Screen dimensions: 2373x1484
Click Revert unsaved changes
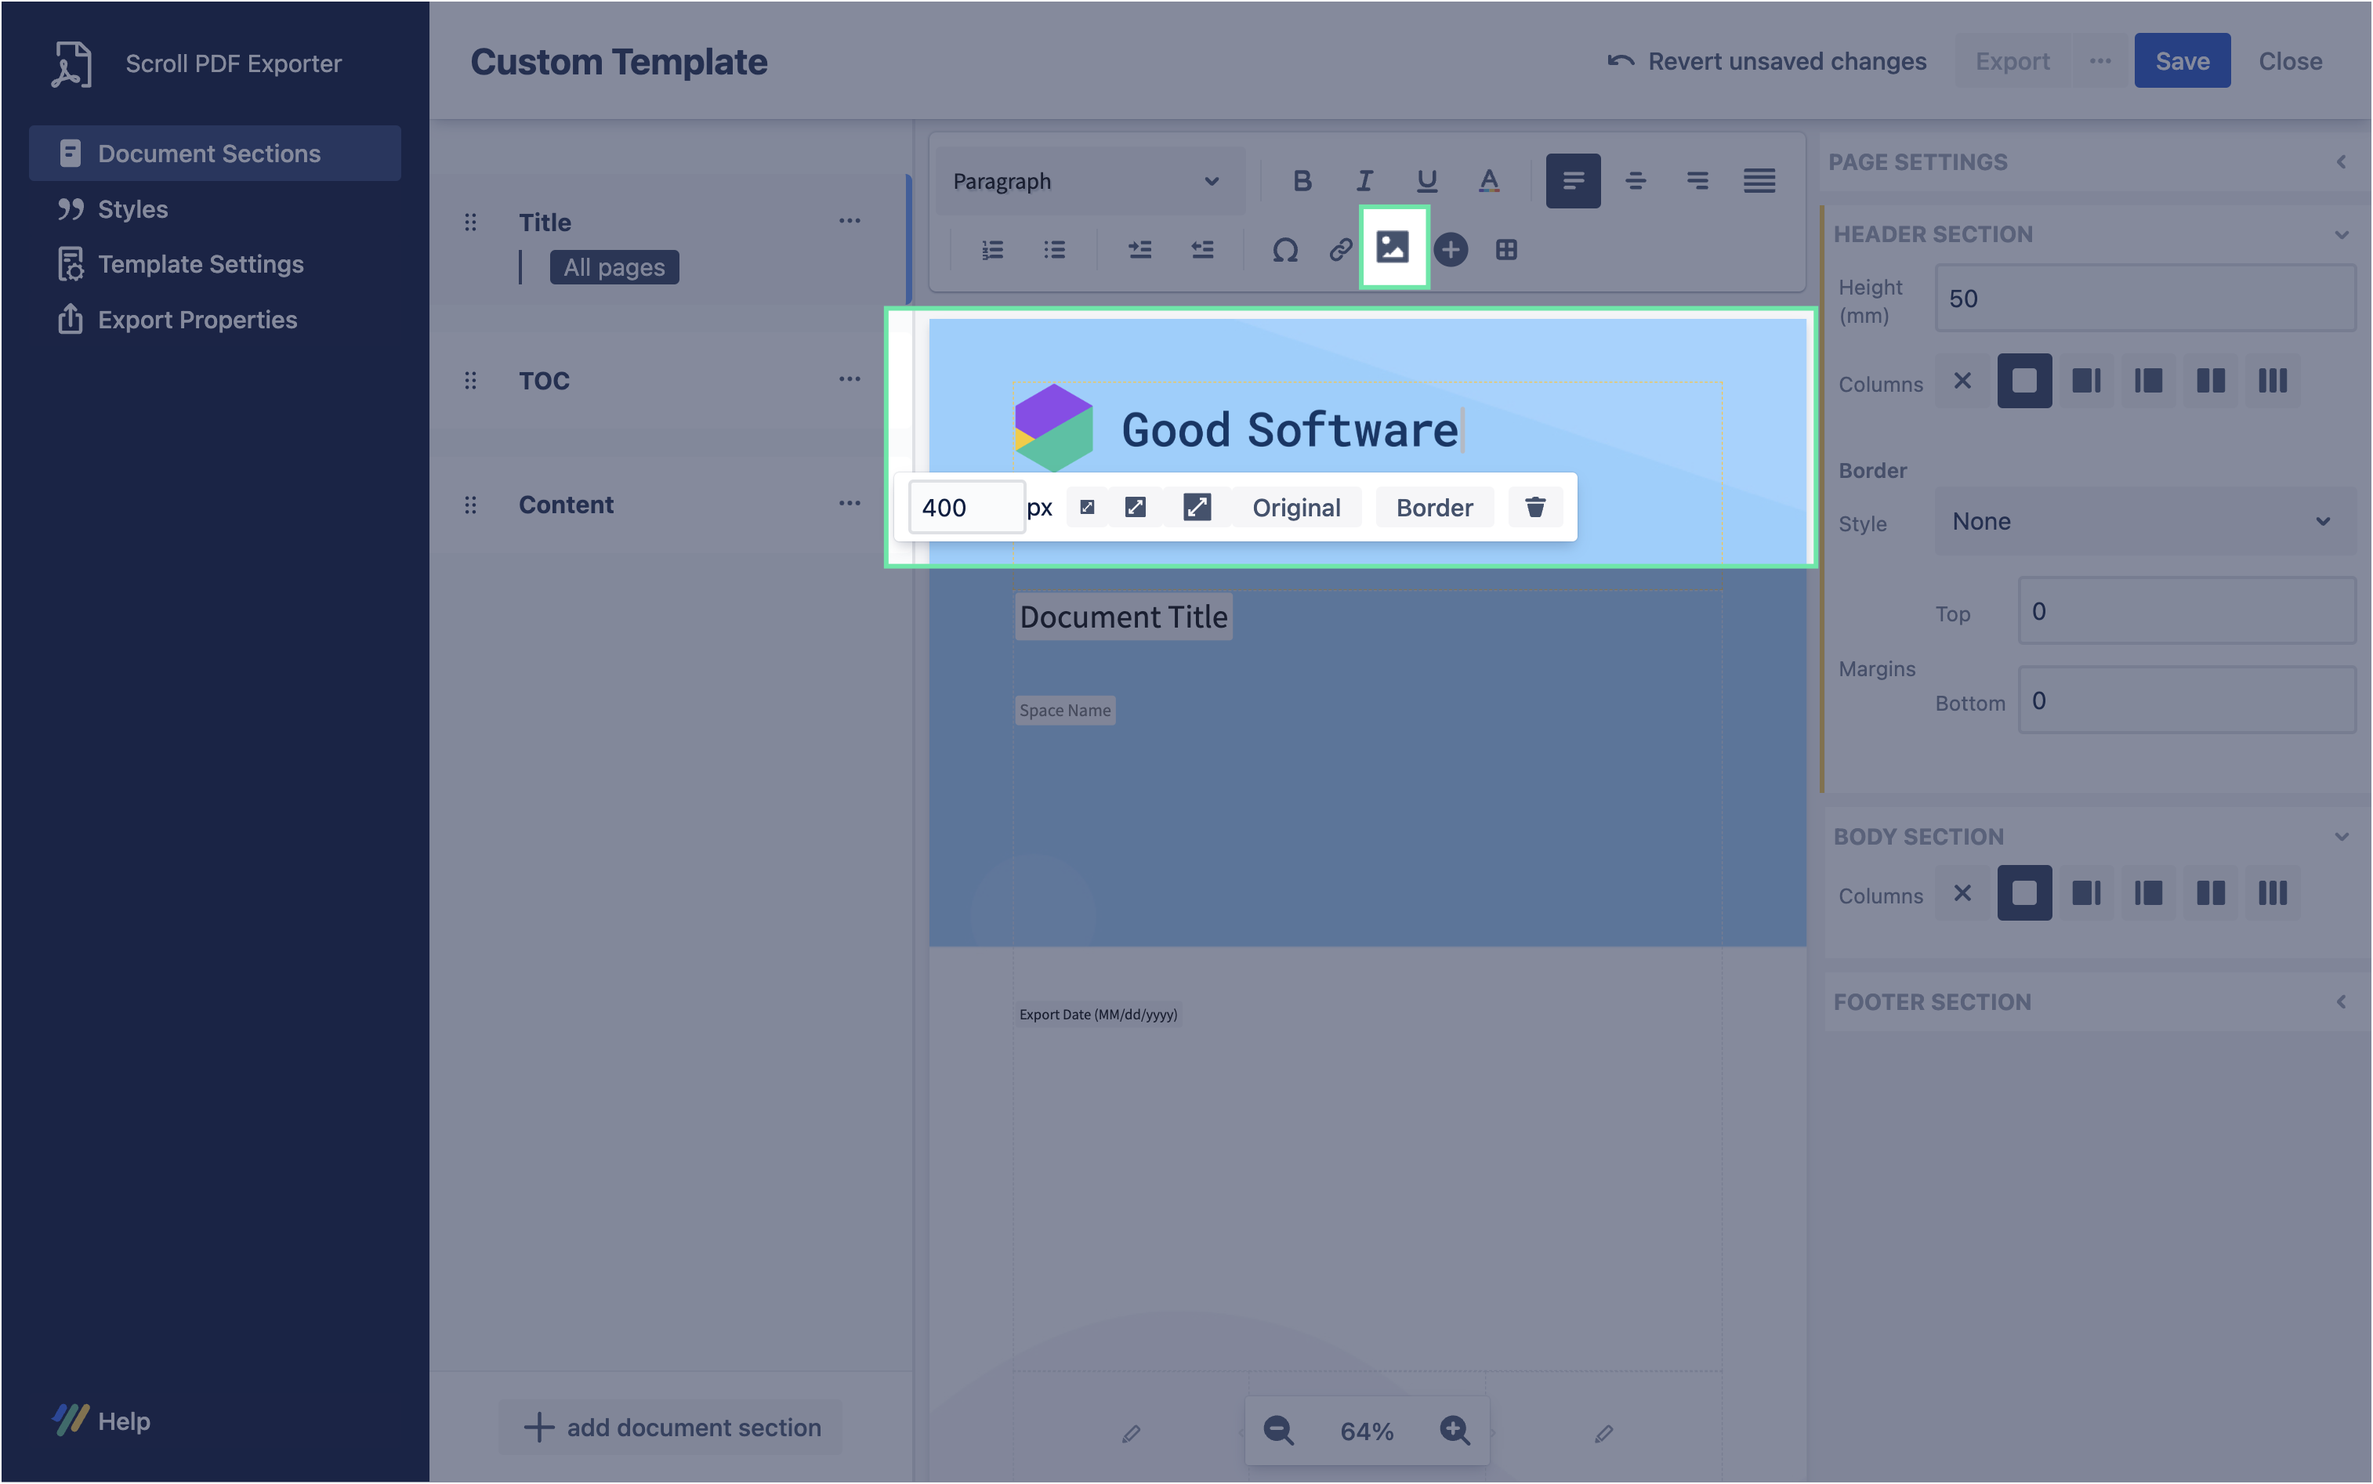1767,61
